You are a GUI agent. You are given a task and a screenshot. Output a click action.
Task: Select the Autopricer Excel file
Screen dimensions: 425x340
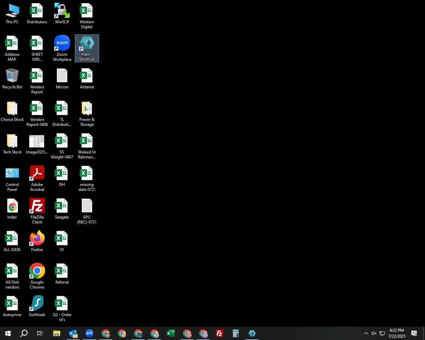(12, 307)
